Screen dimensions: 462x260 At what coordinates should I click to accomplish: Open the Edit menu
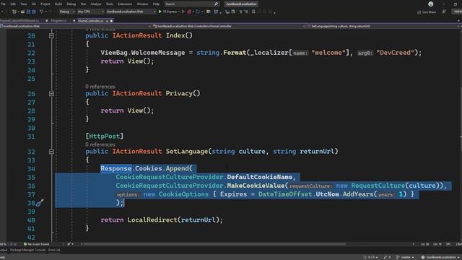point(13,4)
